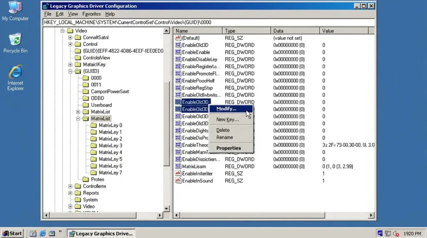
Task: Click folder icon of MatrixLey 7
Action: pyautogui.click(x=94, y=173)
